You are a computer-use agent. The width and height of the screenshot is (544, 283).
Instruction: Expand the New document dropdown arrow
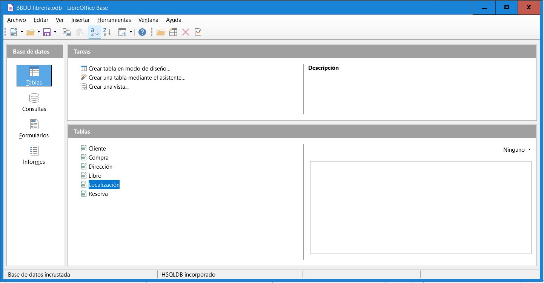tap(22, 32)
